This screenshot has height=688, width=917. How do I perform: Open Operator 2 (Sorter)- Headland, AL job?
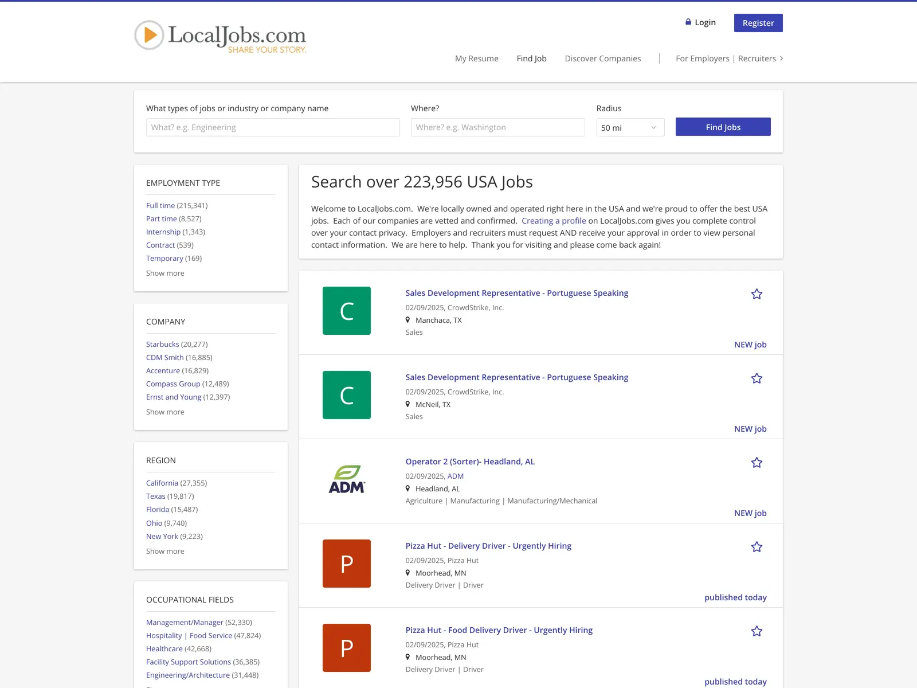(470, 462)
